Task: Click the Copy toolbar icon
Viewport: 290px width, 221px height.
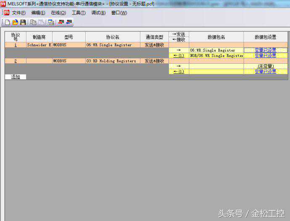Action: pyautogui.click(x=33, y=22)
